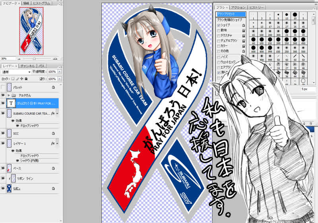The height and width of the screenshot is (223, 318).
Task: Switch to the アクション tab
Action: [238, 7]
